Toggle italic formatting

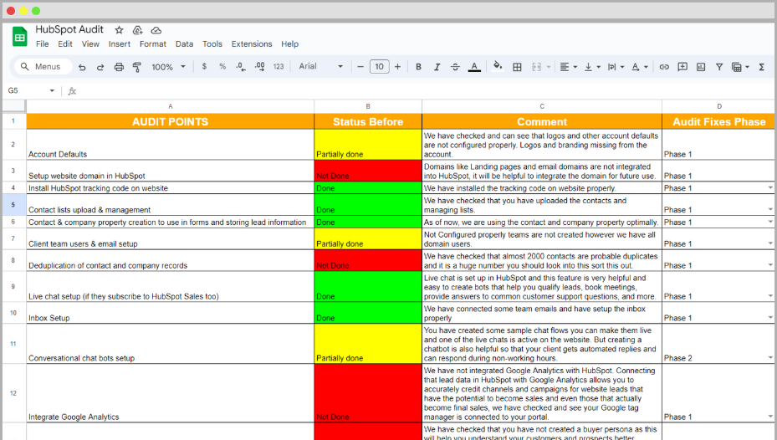click(x=437, y=66)
